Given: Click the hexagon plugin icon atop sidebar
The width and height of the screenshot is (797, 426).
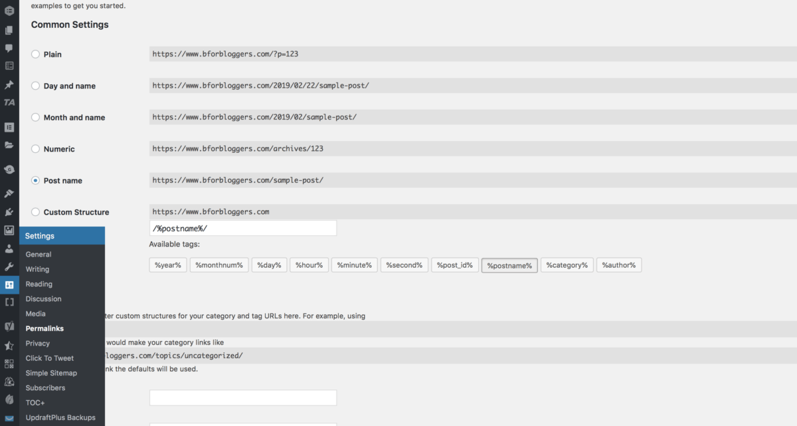Looking at the screenshot, I should click(9, 11).
